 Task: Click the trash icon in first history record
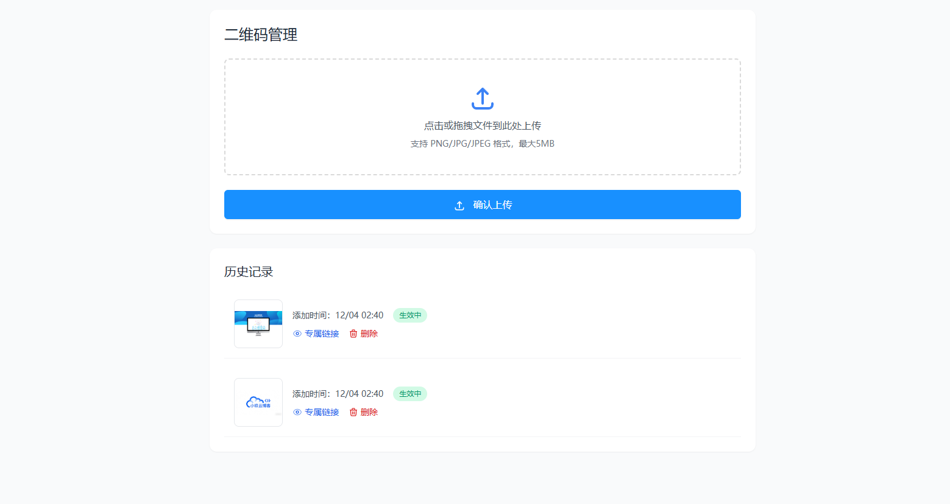tap(353, 334)
